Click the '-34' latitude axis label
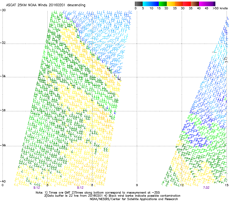This screenshot has width=229, height=201. point(3,76)
